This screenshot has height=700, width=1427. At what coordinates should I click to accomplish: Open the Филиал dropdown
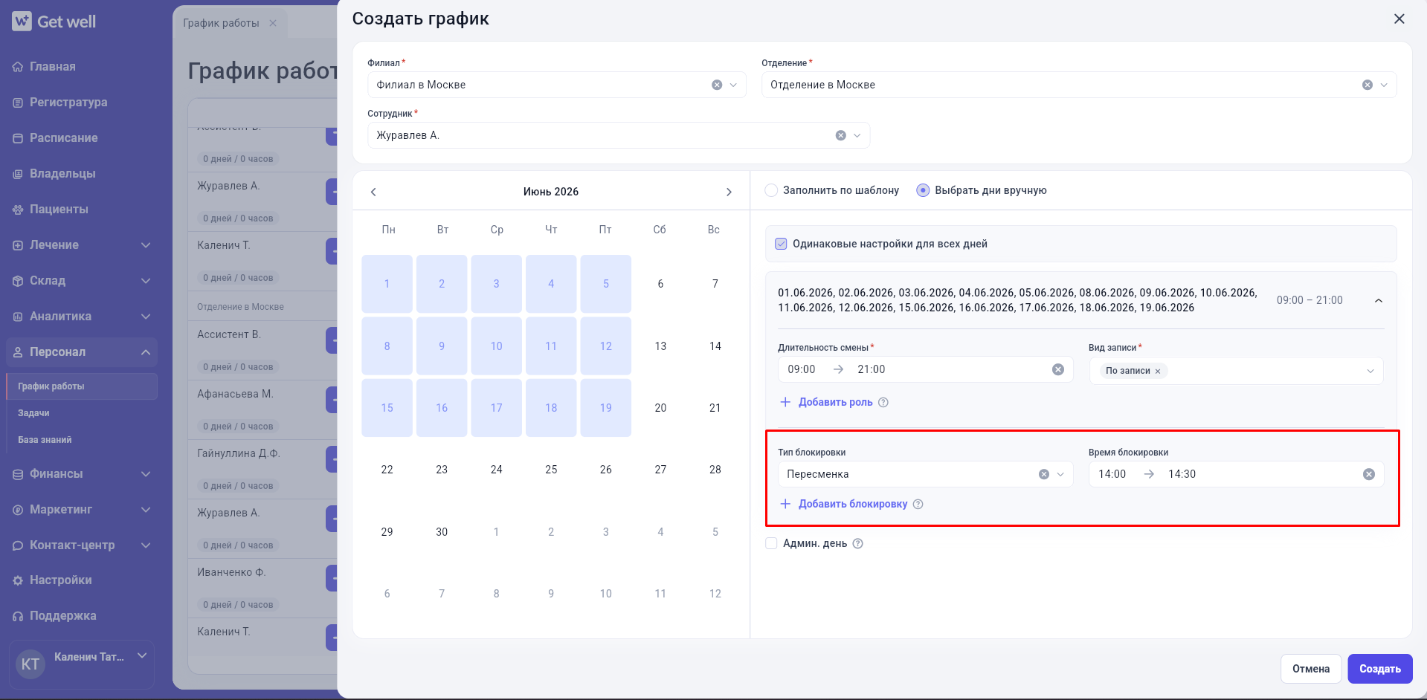coord(733,85)
